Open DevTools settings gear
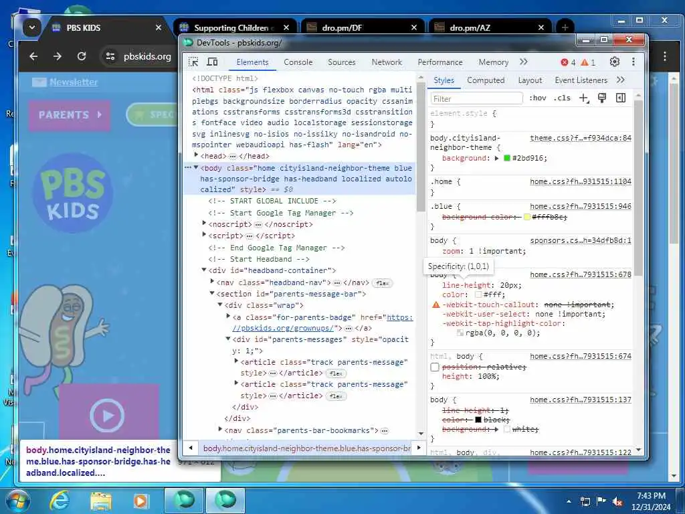This screenshot has width=685, height=514. pos(615,62)
